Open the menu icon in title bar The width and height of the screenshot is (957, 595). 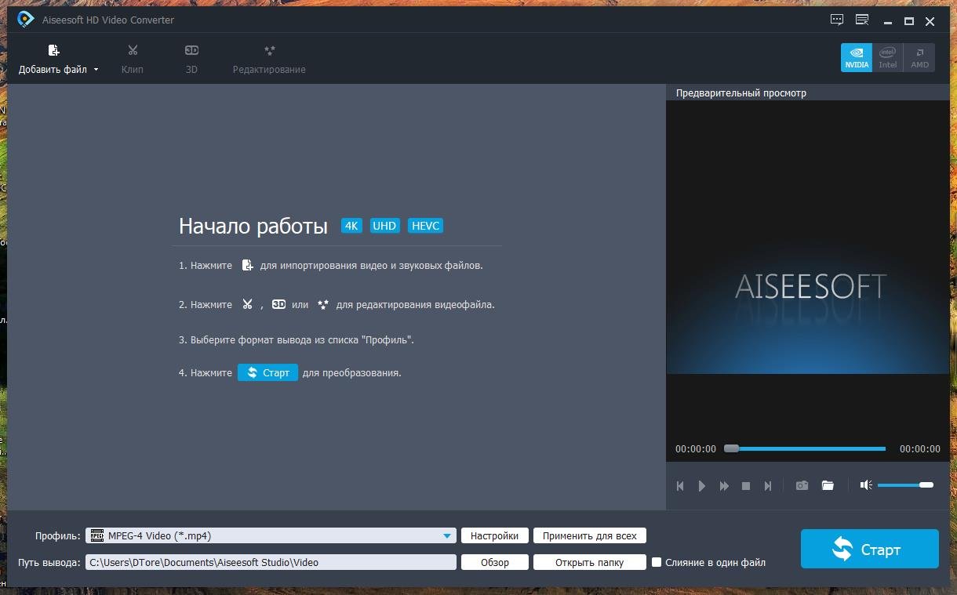862,20
